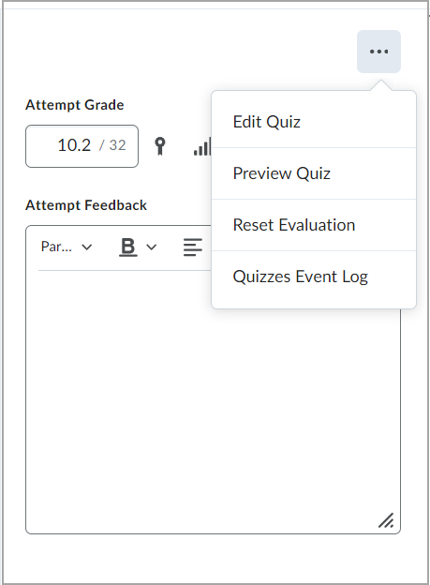The width and height of the screenshot is (430, 585).
Task: Click the Attempt Grade label
Action: tap(75, 105)
